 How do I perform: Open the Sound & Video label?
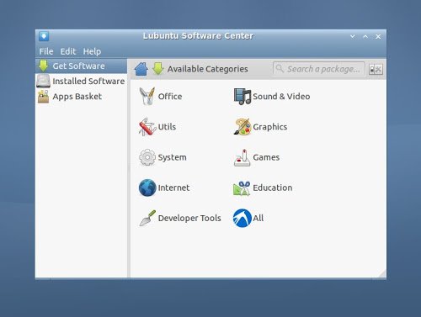click(281, 97)
